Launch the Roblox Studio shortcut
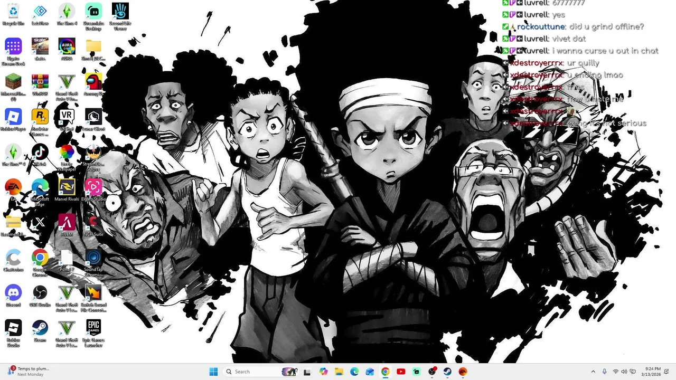 click(x=13, y=332)
